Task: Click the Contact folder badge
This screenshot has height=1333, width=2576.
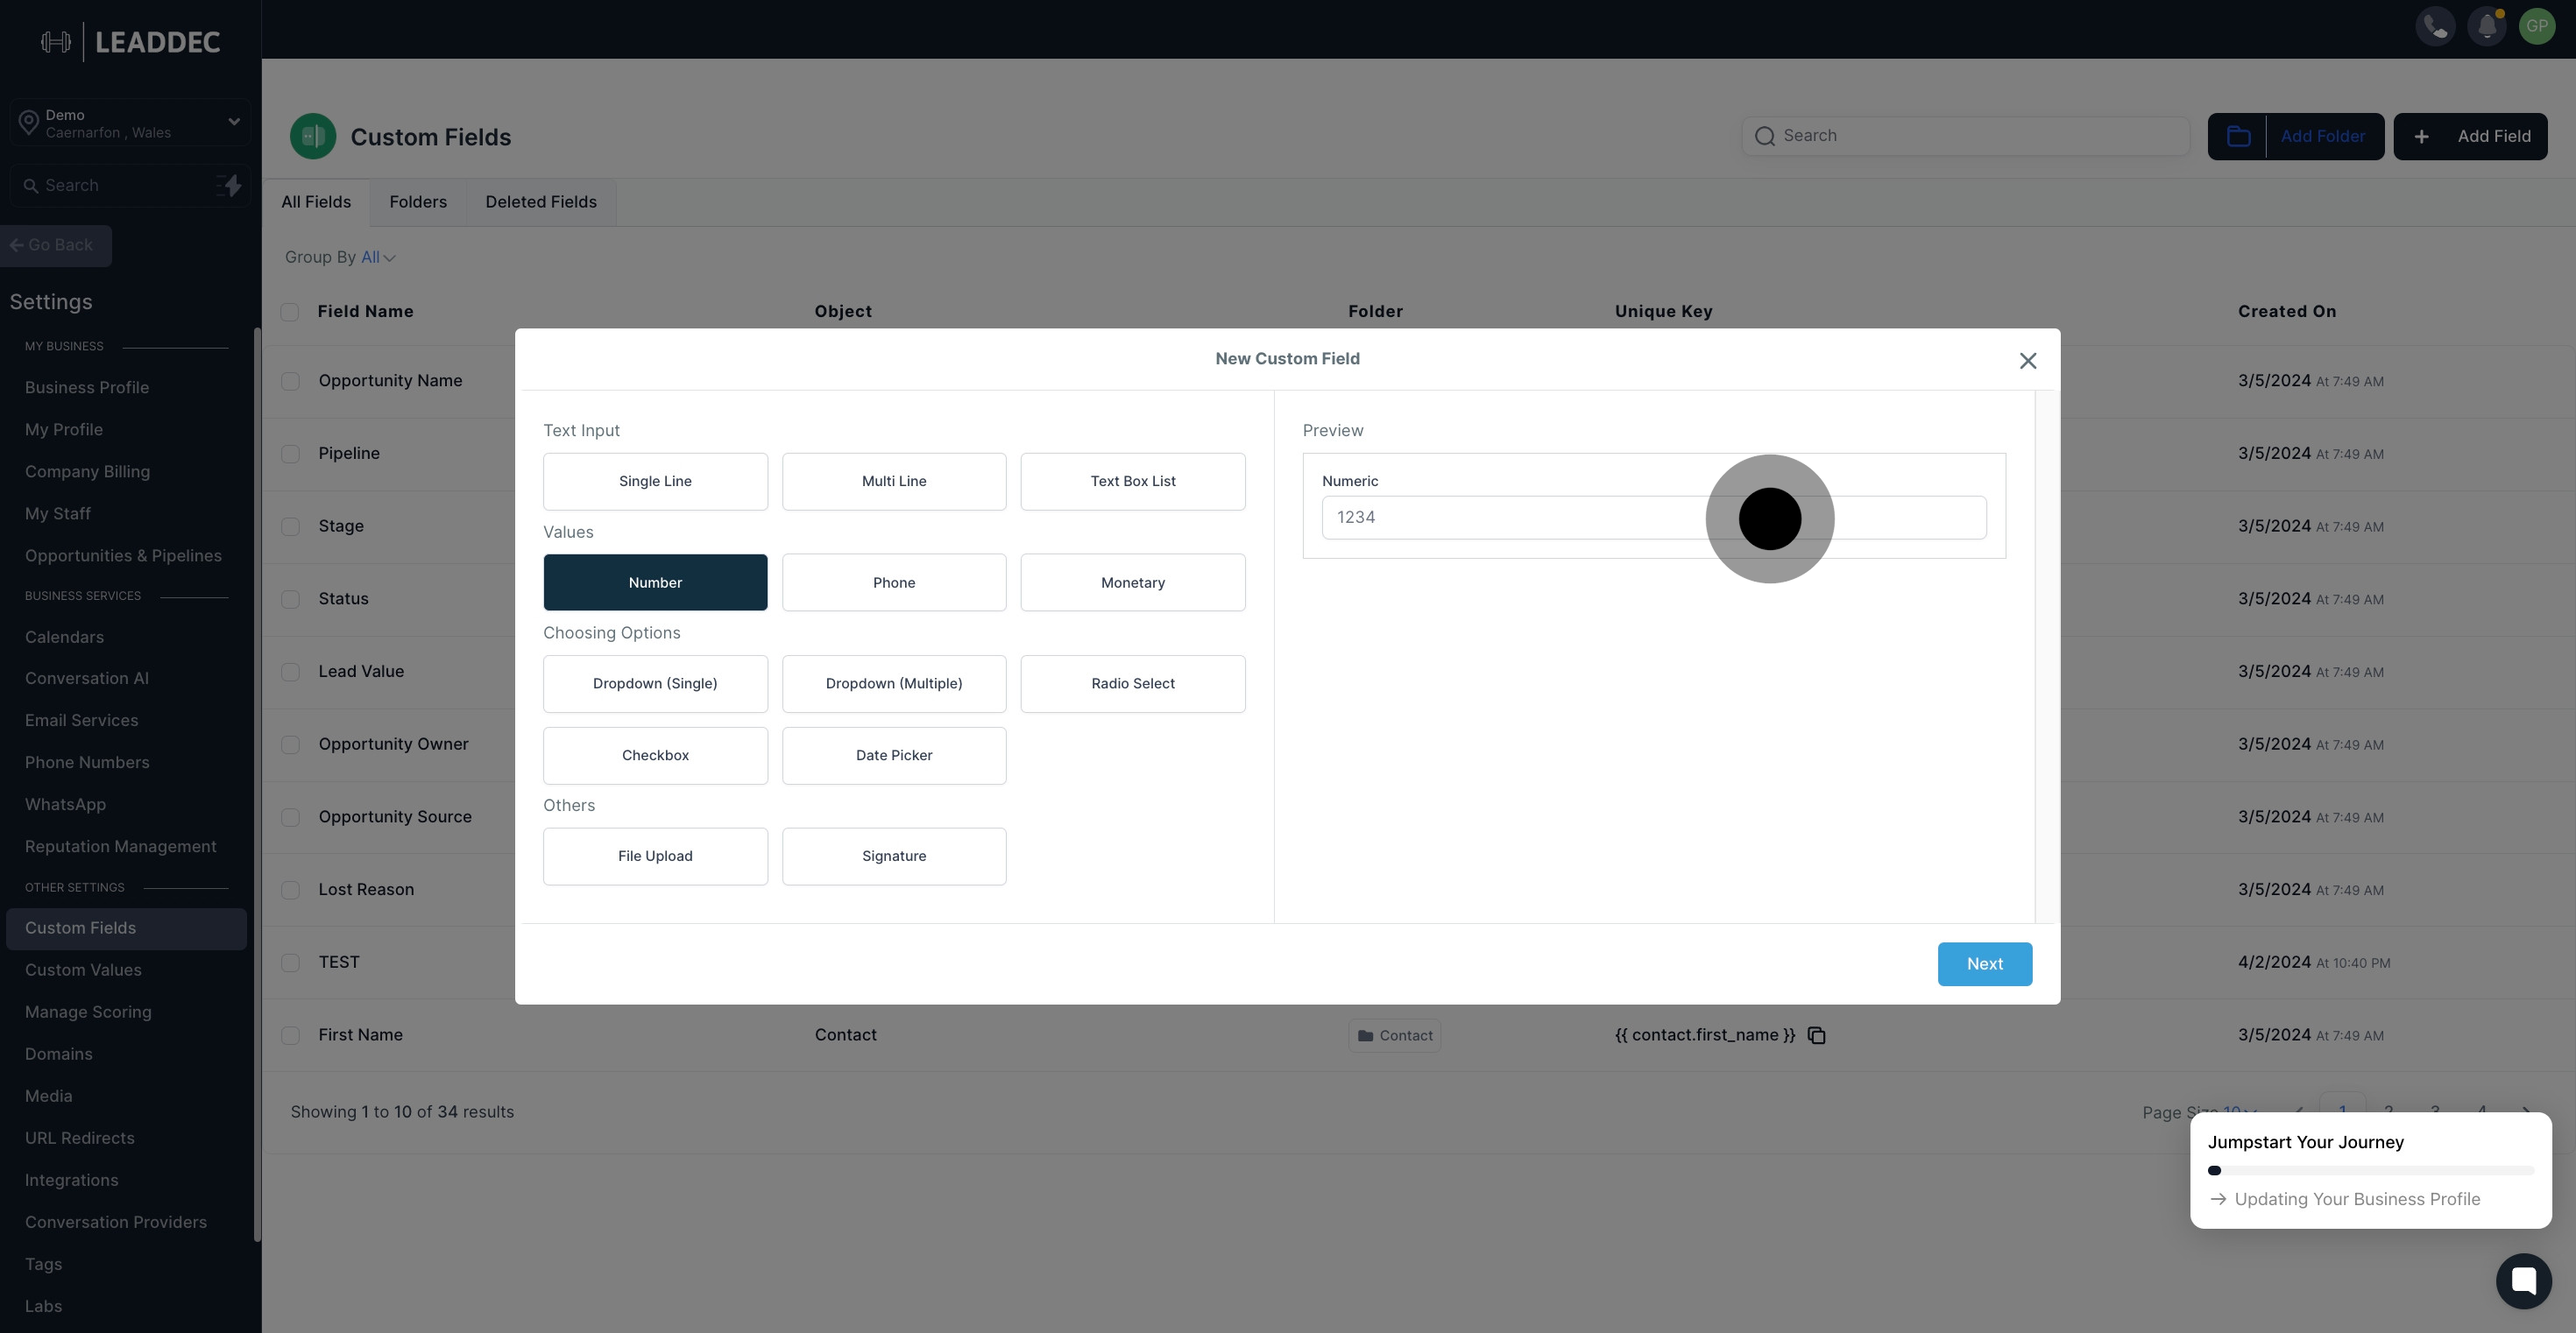Action: tap(1394, 1035)
